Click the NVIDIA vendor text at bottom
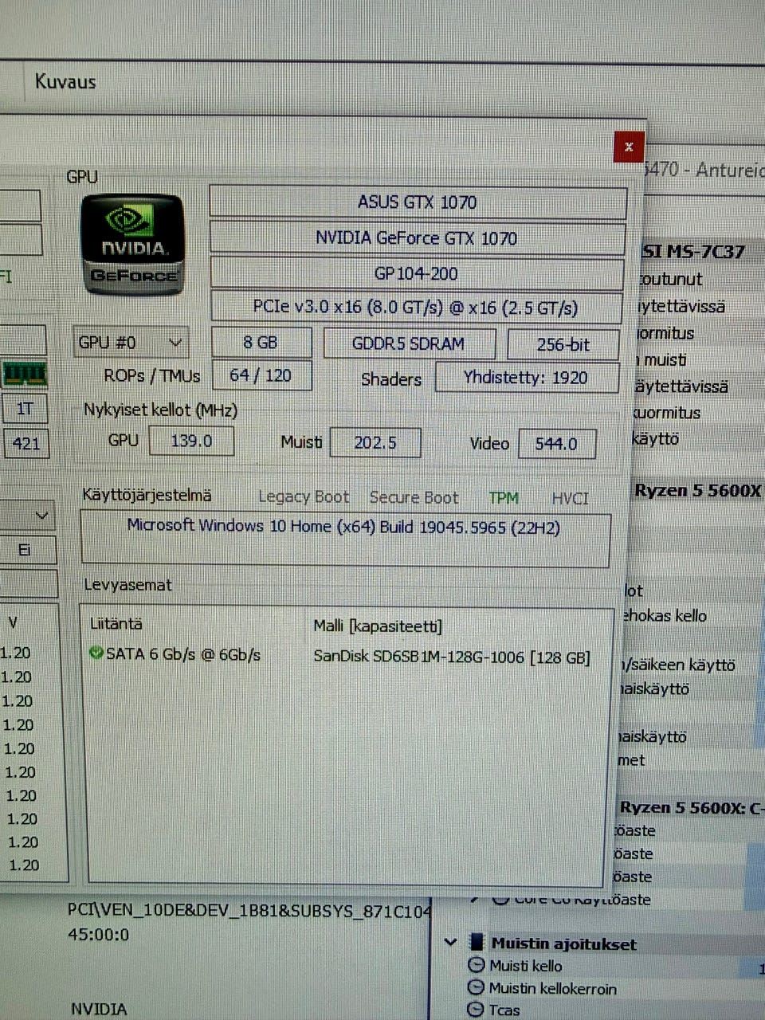765x1020 pixels. click(99, 1009)
